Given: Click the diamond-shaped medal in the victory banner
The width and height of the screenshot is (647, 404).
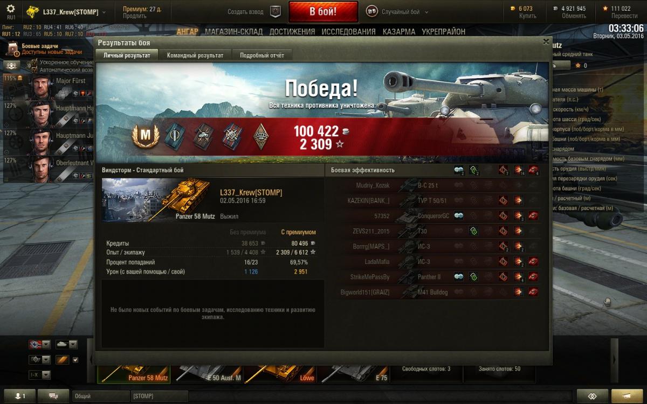Looking at the screenshot, I should click(x=260, y=135).
